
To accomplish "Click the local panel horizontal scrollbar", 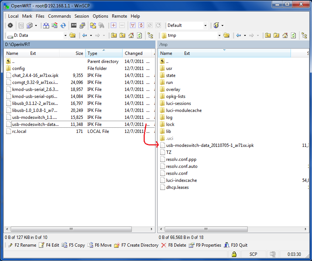I will [71, 229].
